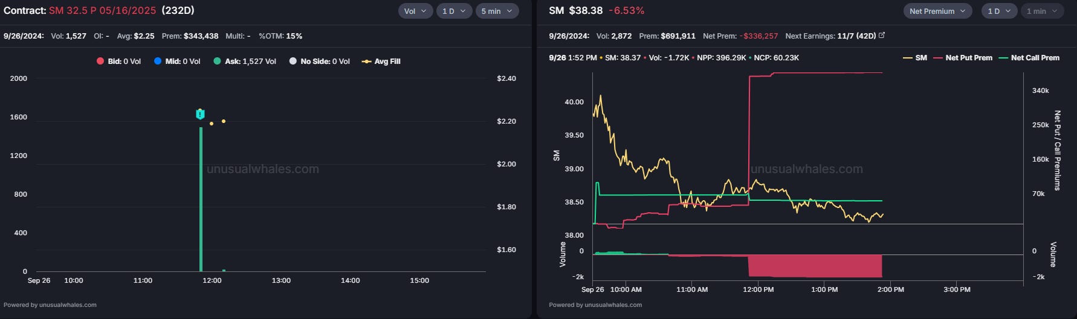Open the 1 min interval dropdown
Screen dimensions: 1077x319
click(x=1042, y=11)
